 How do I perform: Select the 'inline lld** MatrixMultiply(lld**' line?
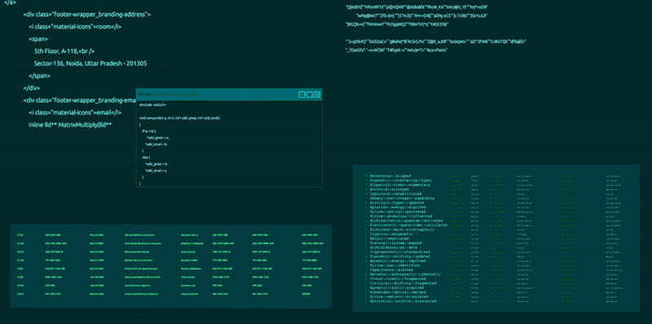click(70, 125)
